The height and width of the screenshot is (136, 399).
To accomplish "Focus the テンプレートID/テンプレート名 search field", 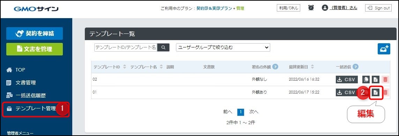I will (x=126, y=47).
